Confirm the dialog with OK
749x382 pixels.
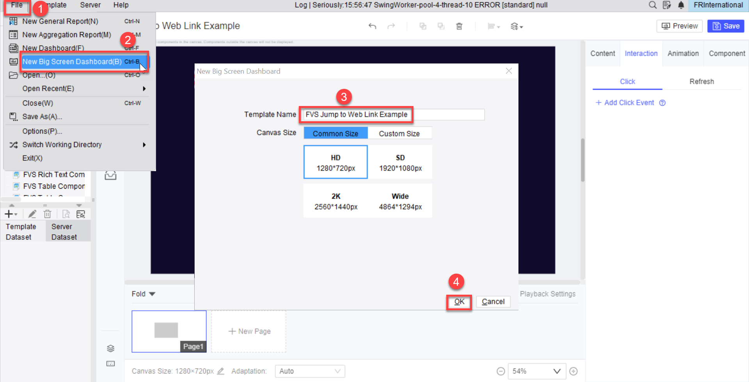tap(459, 302)
